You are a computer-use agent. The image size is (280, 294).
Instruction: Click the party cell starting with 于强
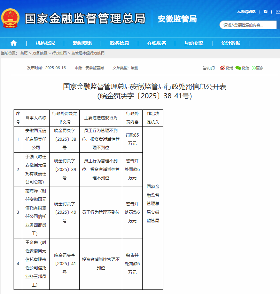(x=36, y=170)
